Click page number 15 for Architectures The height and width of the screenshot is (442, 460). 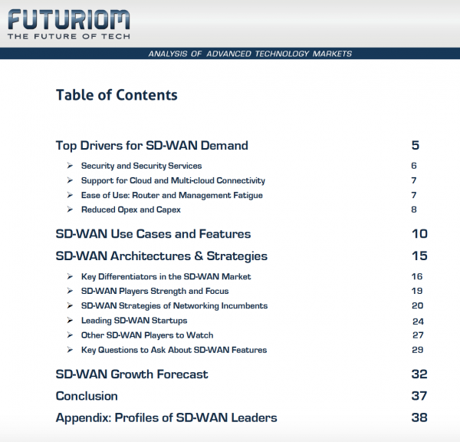tap(419, 256)
